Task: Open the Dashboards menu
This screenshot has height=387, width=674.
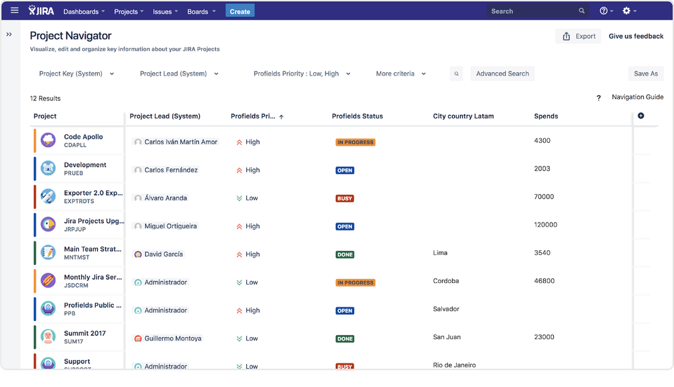Action: click(84, 11)
